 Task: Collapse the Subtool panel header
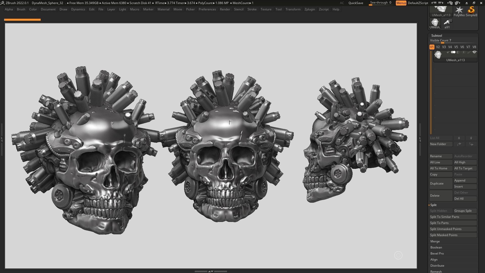pos(437,35)
